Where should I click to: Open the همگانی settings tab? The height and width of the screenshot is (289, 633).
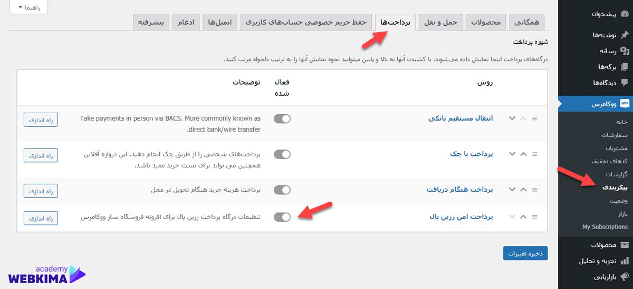[x=526, y=22]
